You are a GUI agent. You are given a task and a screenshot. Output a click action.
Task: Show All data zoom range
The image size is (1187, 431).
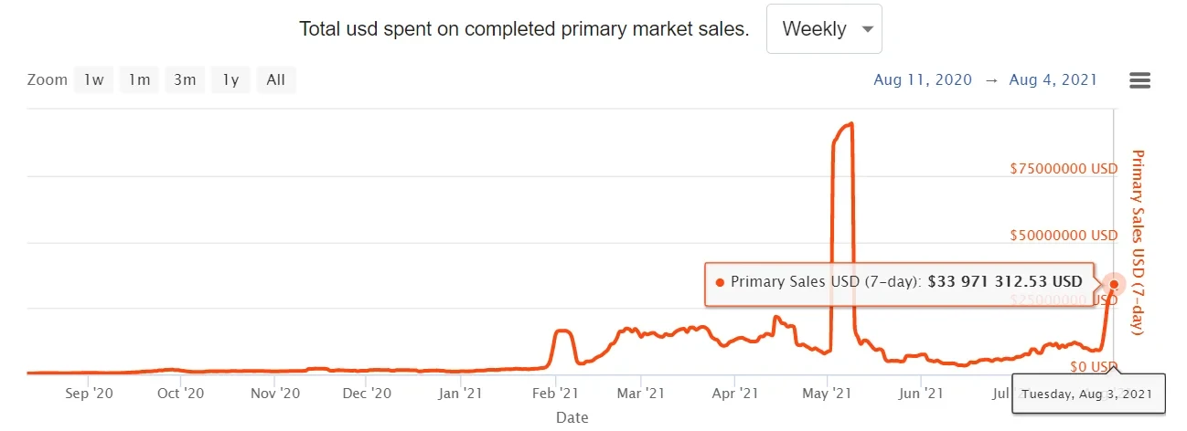pyautogui.click(x=276, y=80)
